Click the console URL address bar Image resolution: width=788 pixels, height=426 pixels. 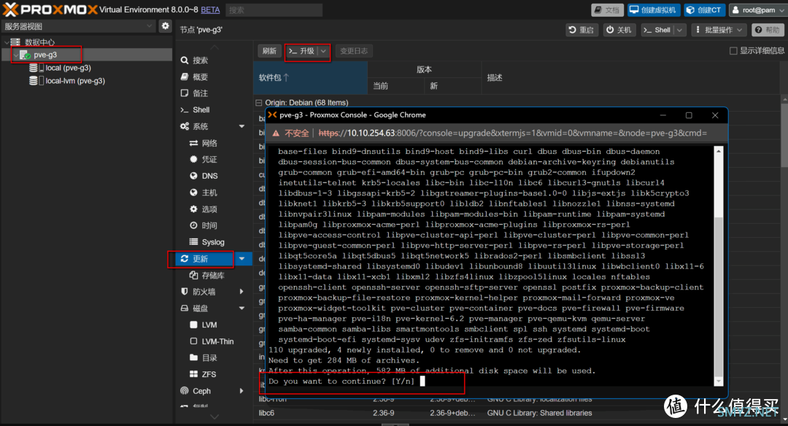pos(513,133)
